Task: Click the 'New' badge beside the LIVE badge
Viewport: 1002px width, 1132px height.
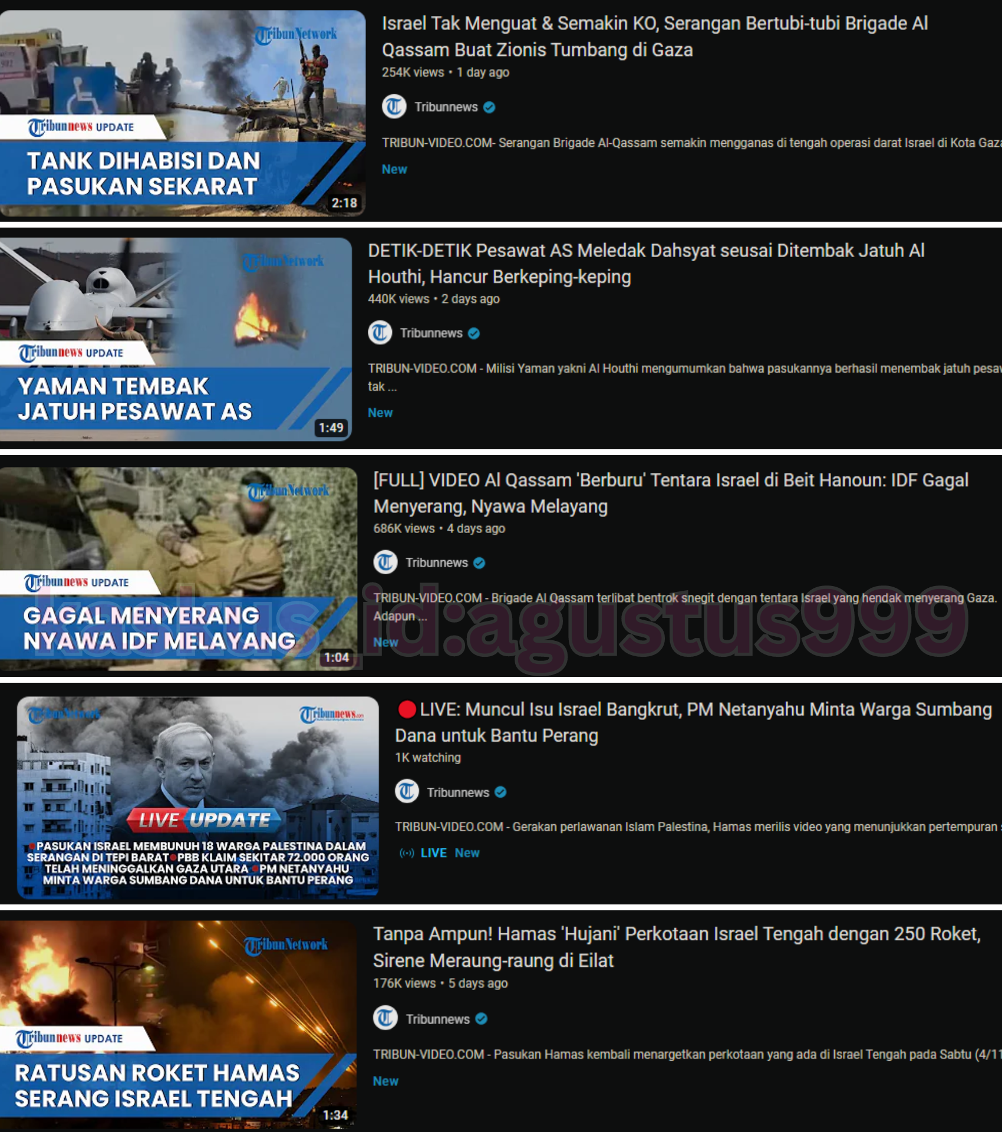Action: [x=467, y=853]
